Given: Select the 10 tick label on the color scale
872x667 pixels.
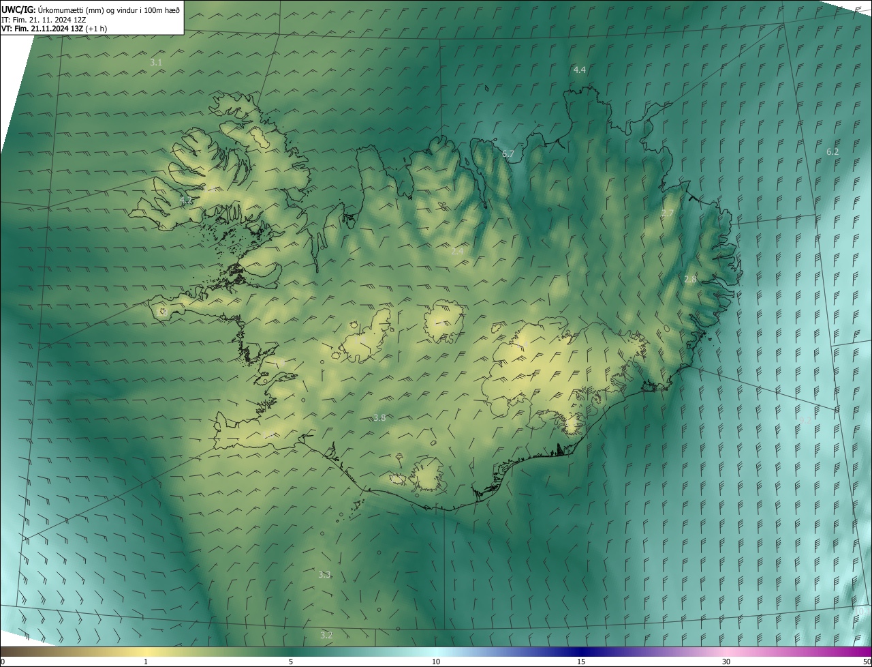Looking at the screenshot, I should pyautogui.click(x=436, y=662).
